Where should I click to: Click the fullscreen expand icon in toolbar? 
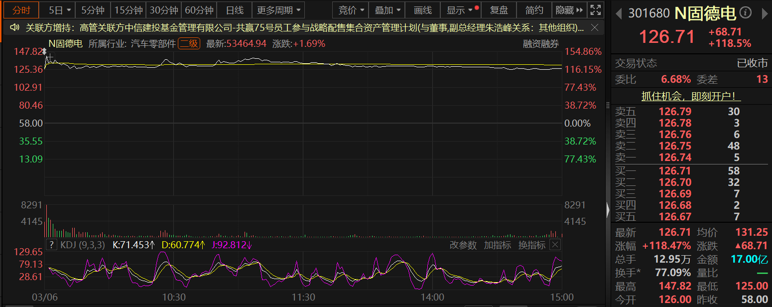(595, 10)
